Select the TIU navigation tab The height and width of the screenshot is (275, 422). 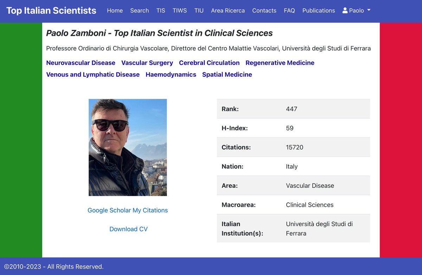click(x=199, y=11)
